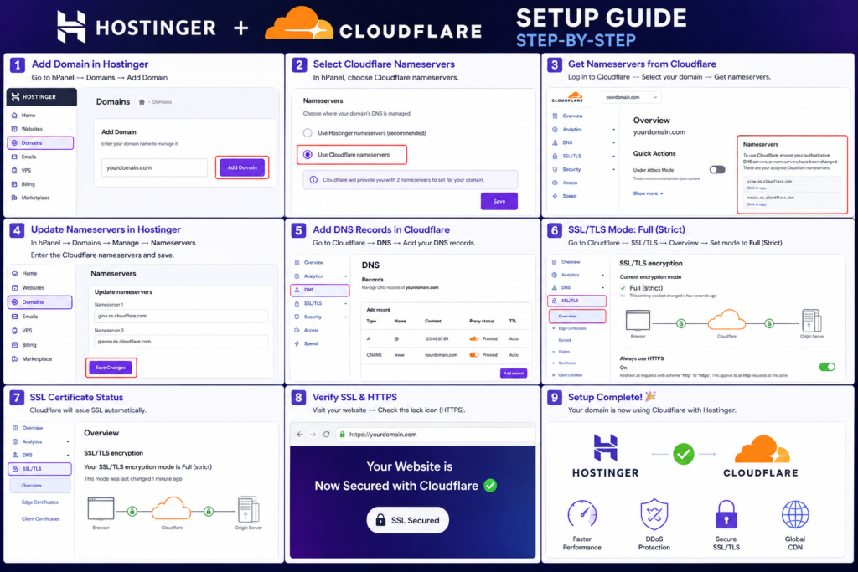Image resolution: width=858 pixels, height=572 pixels.
Task: Toggle the Proxied switch on the A record
Action: click(474, 339)
